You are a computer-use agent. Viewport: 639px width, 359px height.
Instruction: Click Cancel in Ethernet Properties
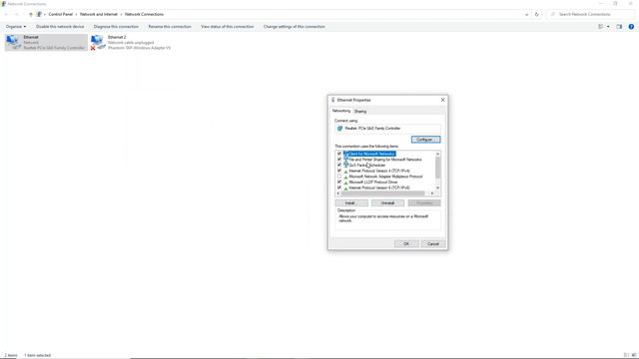[x=432, y=243]
